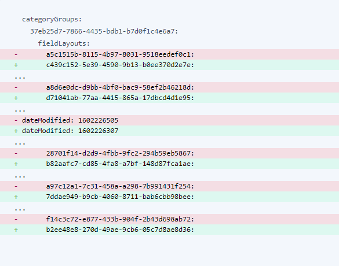Click the 37eb25d7-7866-4435-bdb1-b7d0f1c4e6a7 key
This screenshot has height=266, width=339.
(x=104, y=31)
